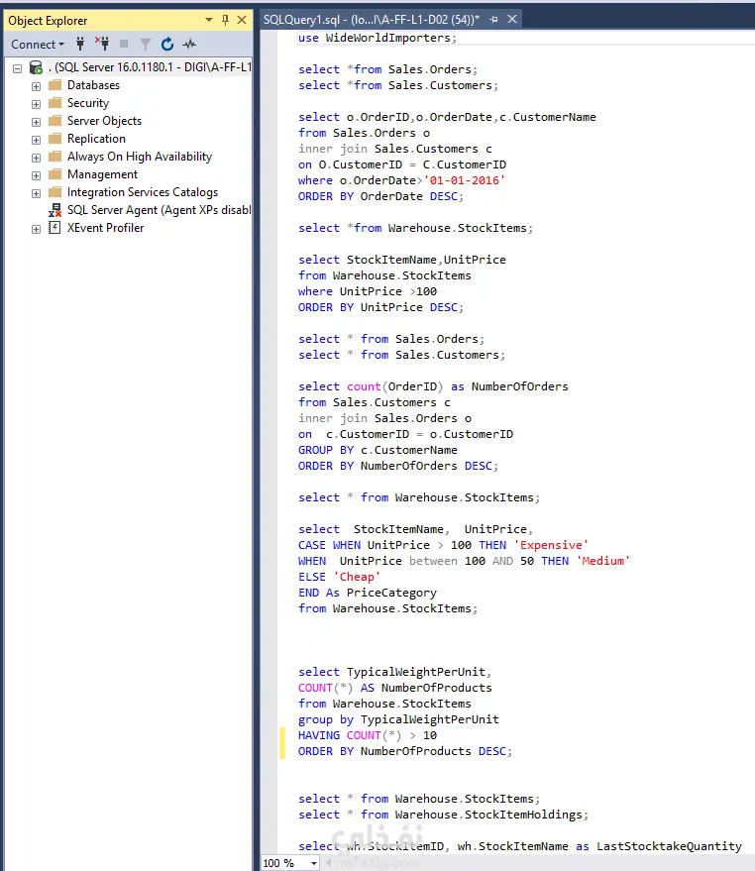Click the Connect Object Explorer plug icon

(80, 44)
